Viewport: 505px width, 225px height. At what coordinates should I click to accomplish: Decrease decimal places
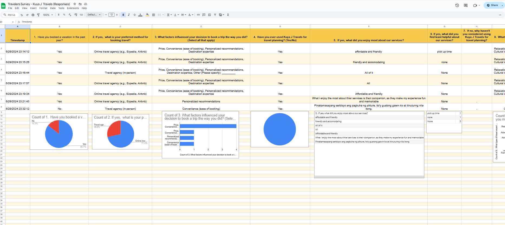(x=70, y=15)
